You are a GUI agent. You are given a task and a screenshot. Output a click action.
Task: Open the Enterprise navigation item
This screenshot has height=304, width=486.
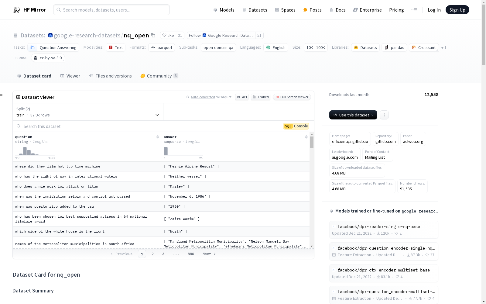(367, 10)
